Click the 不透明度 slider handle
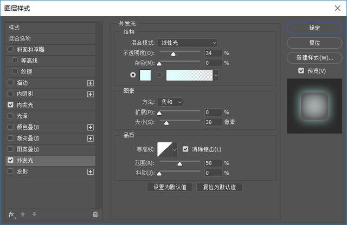Screen dimensions: 347x225 pos(173,54)
